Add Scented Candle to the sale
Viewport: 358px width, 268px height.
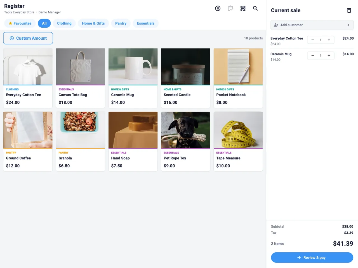[x=186, y=78]
